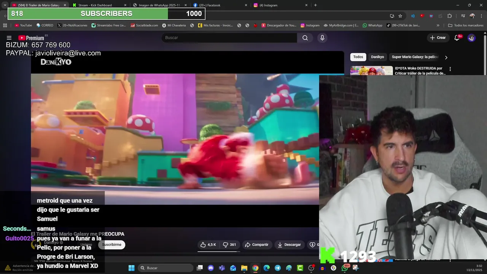Screen dimensions: 487x274
Task: Click the YouTube Premium logo
Action: tap(31, 38)
